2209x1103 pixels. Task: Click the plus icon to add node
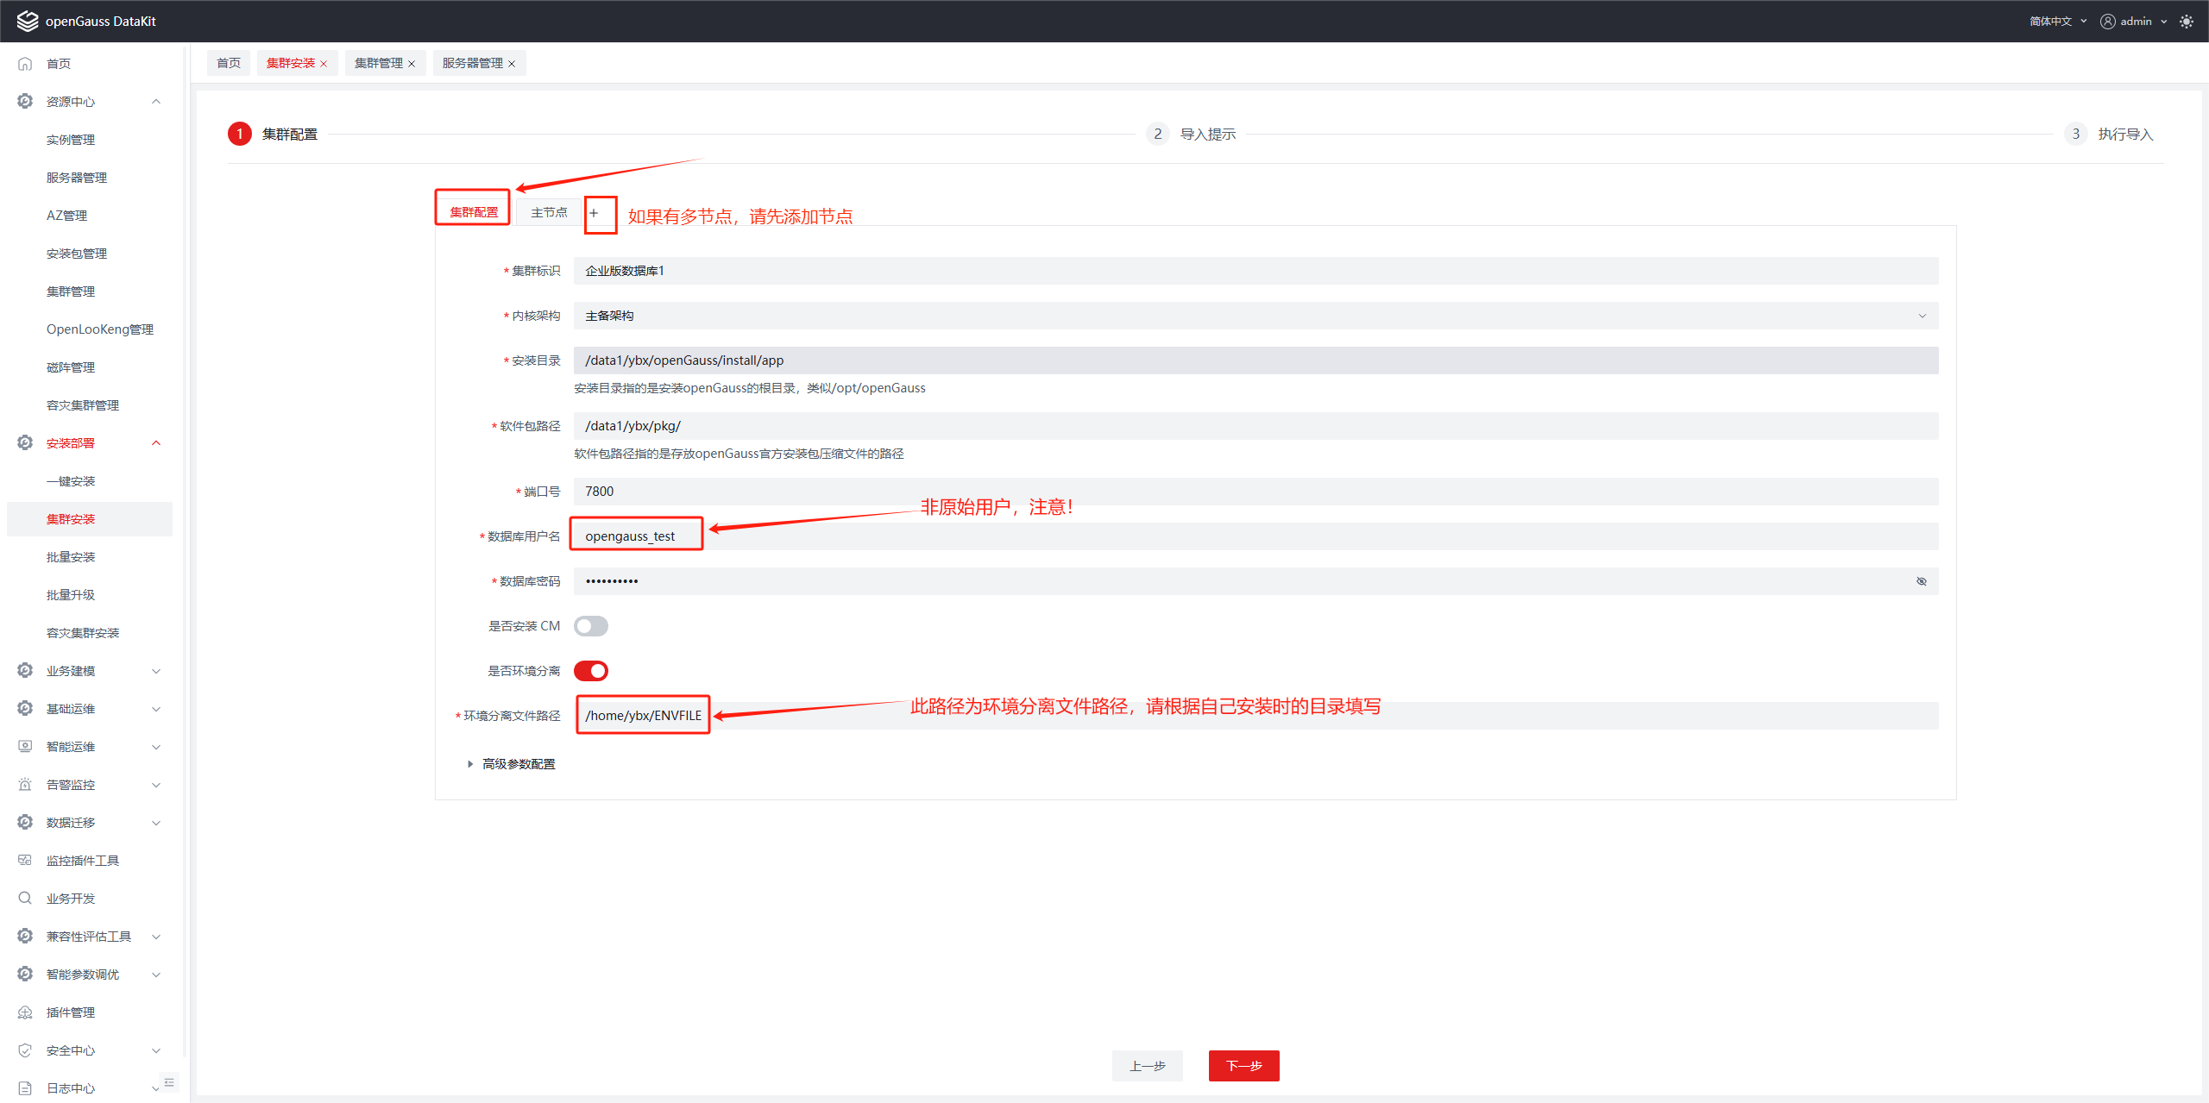[594, 213]
